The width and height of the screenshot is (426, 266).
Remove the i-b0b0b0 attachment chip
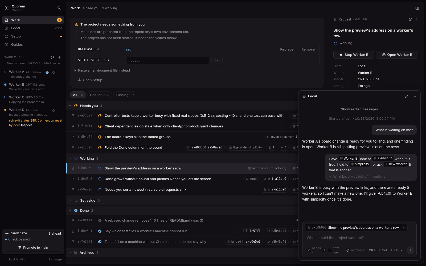[404, 228]
